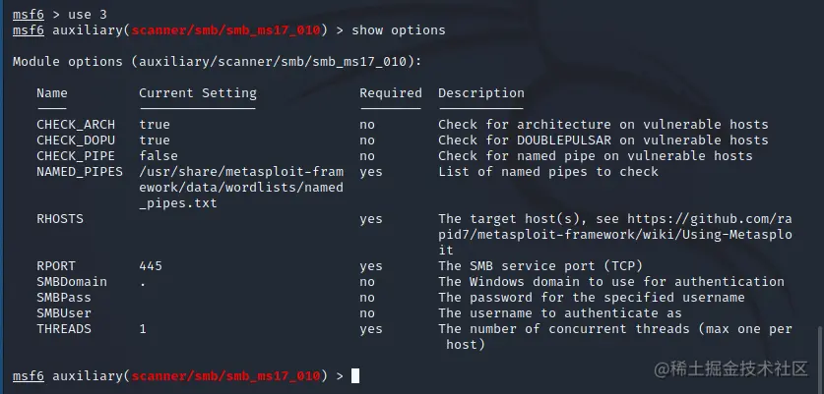The image size is (824, 394).
Task: Click the "Current Setting" column header
Action: [197, 93]
